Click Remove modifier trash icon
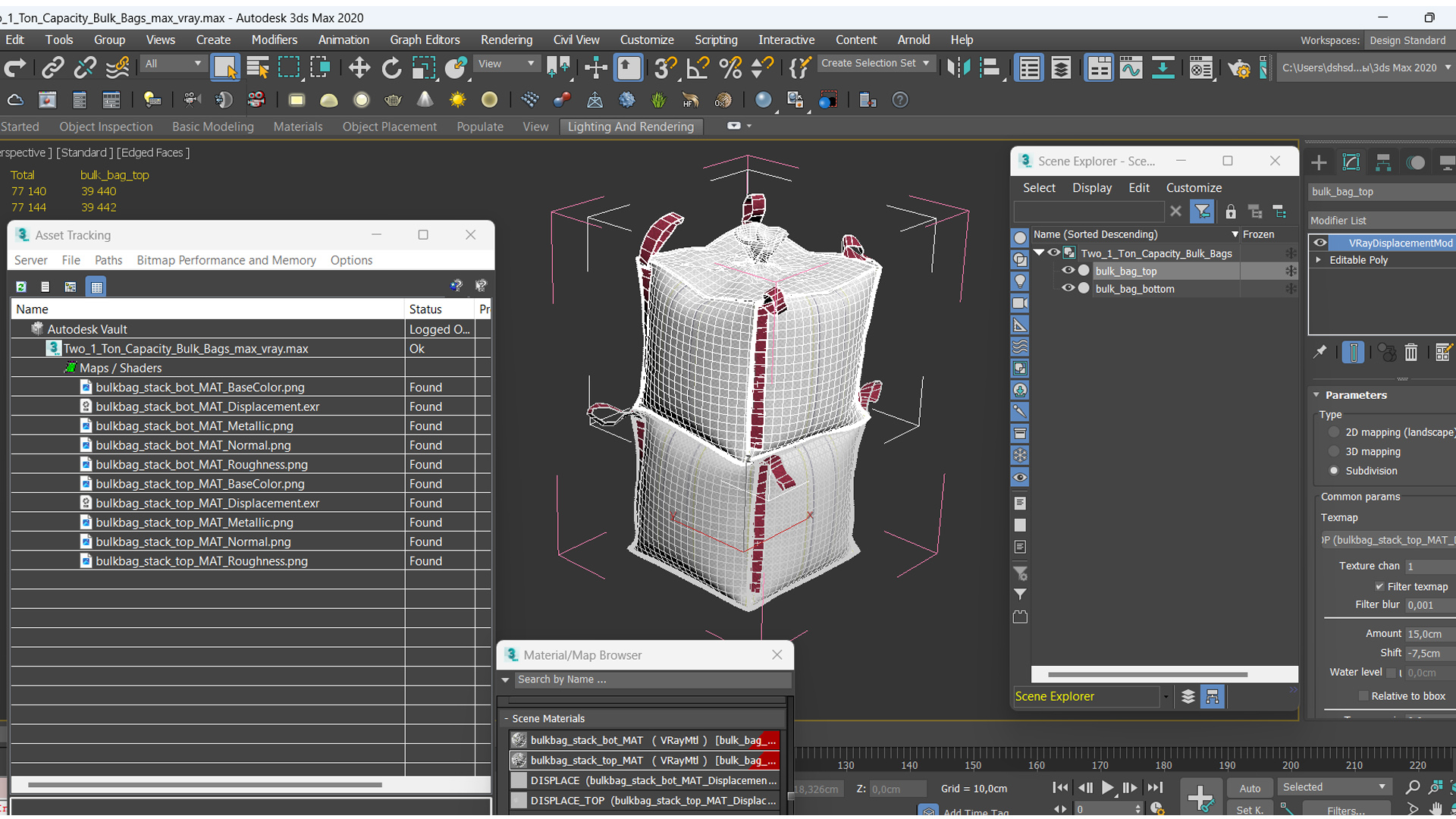Screen dimensions: 1456x819 coord(1410,353)
